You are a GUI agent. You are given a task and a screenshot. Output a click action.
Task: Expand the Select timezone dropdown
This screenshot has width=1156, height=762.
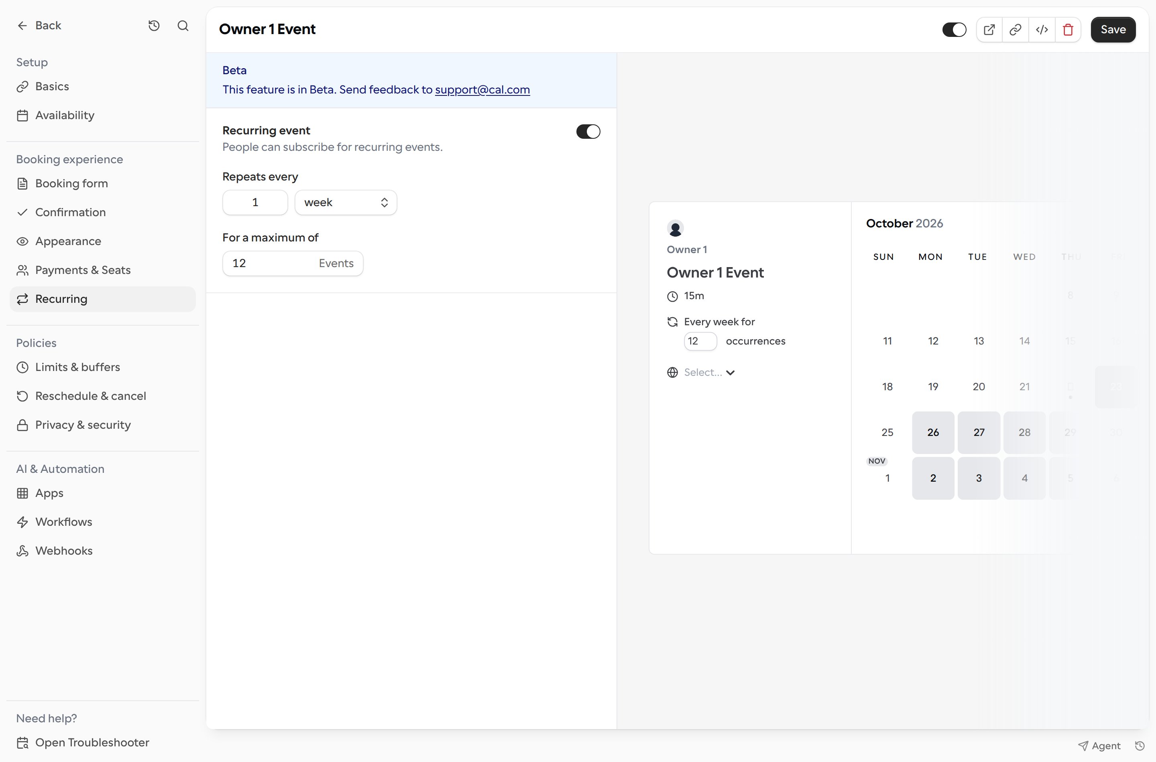coord(709,372)
